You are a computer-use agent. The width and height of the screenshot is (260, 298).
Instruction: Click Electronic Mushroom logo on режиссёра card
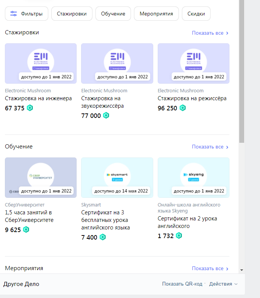pyautogui.click(x=194, y=61)
